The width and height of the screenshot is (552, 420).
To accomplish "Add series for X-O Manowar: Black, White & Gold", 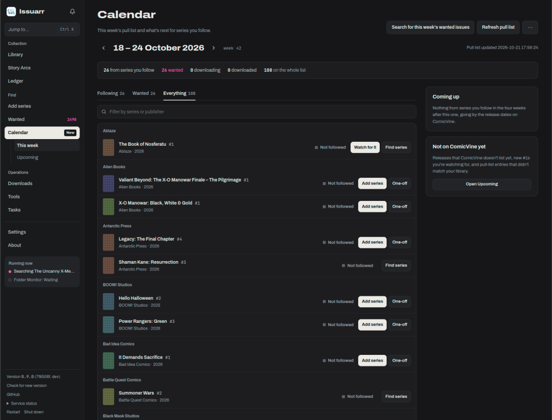I will (x=372, y=206).
